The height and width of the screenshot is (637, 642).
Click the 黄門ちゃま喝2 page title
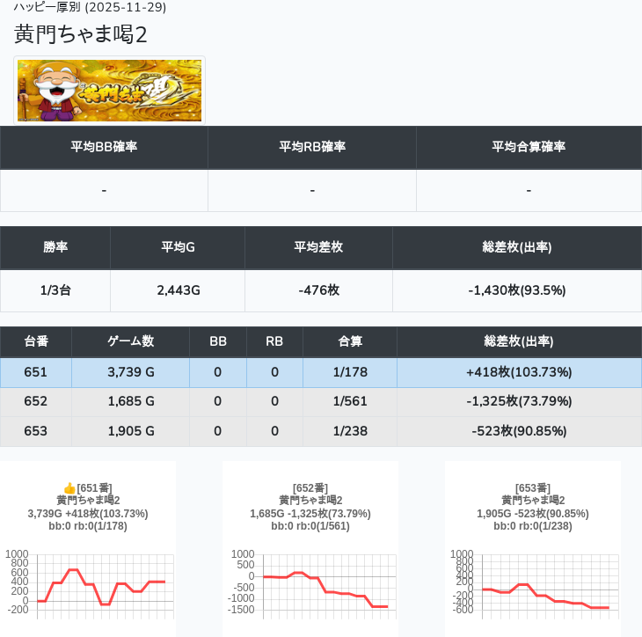pyautogui.click(x=81, y=34)
